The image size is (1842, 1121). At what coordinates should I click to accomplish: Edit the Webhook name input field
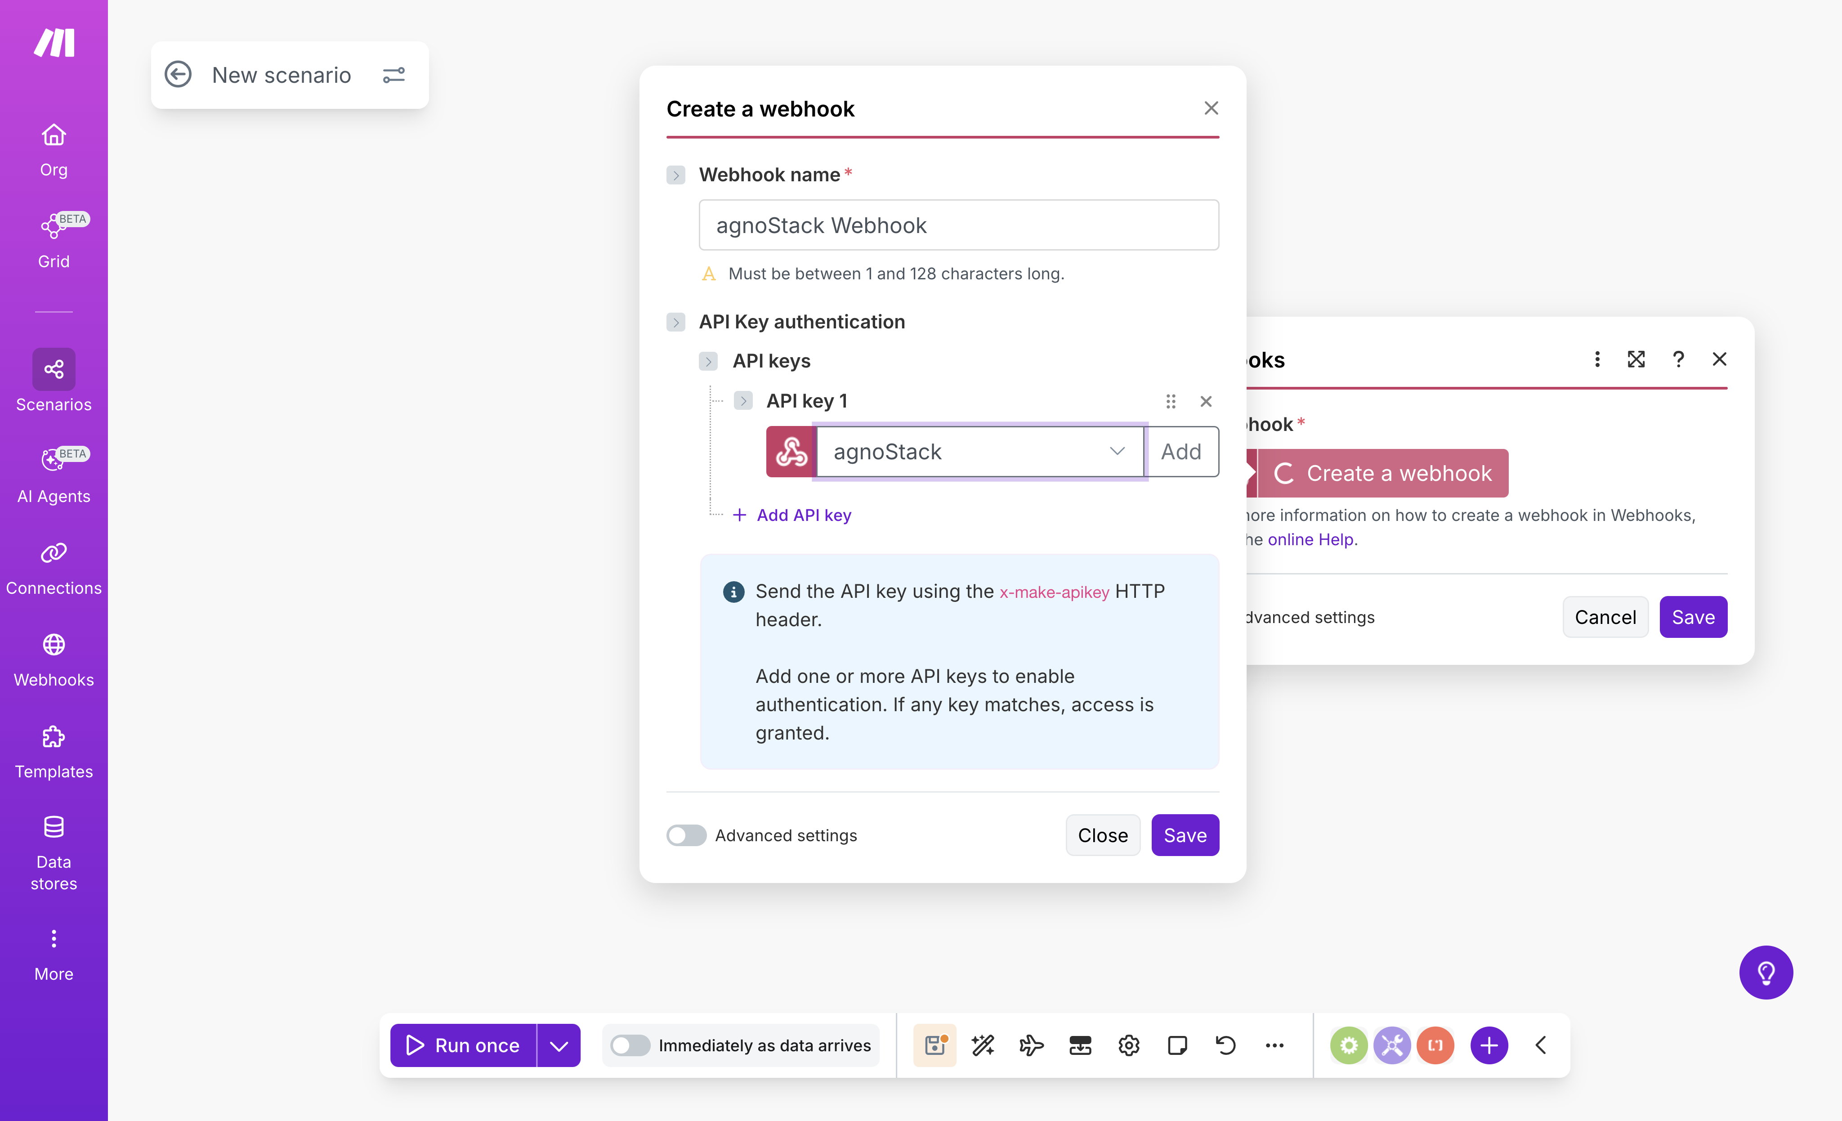pos(957,224)
